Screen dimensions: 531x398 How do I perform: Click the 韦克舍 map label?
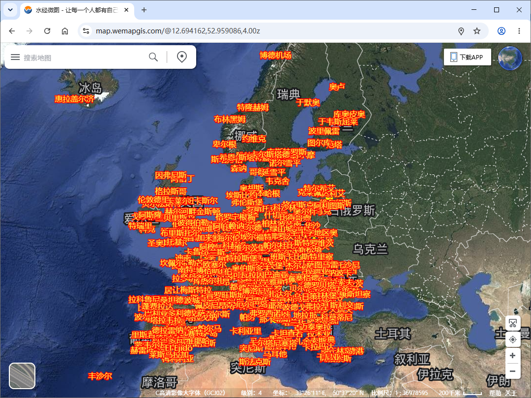click(277, 181)
